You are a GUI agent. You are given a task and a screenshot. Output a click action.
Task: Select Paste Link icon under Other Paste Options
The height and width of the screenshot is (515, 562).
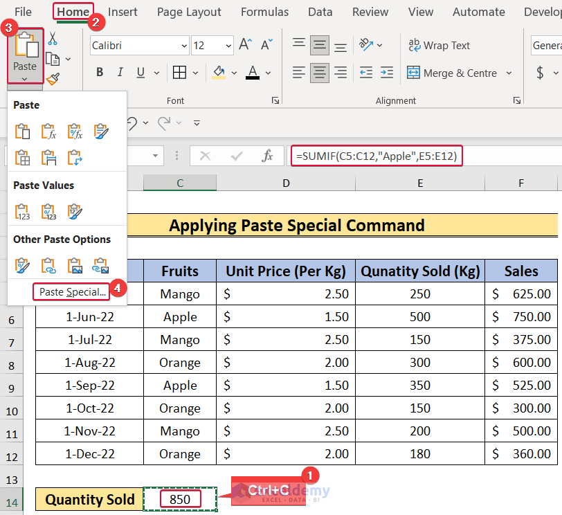click(x=48, y=265)
